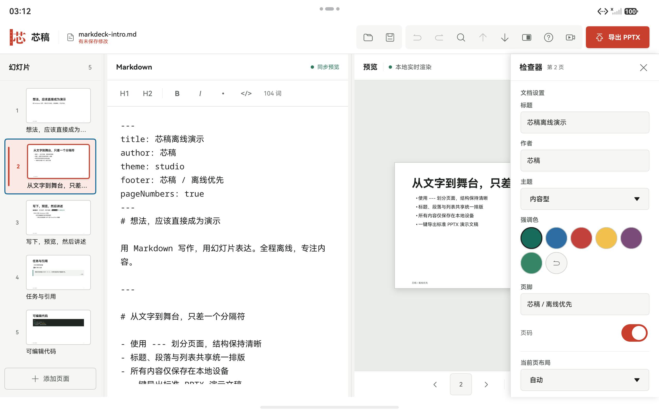Move the slide up with the up arrow icon

tap(483, 37)
